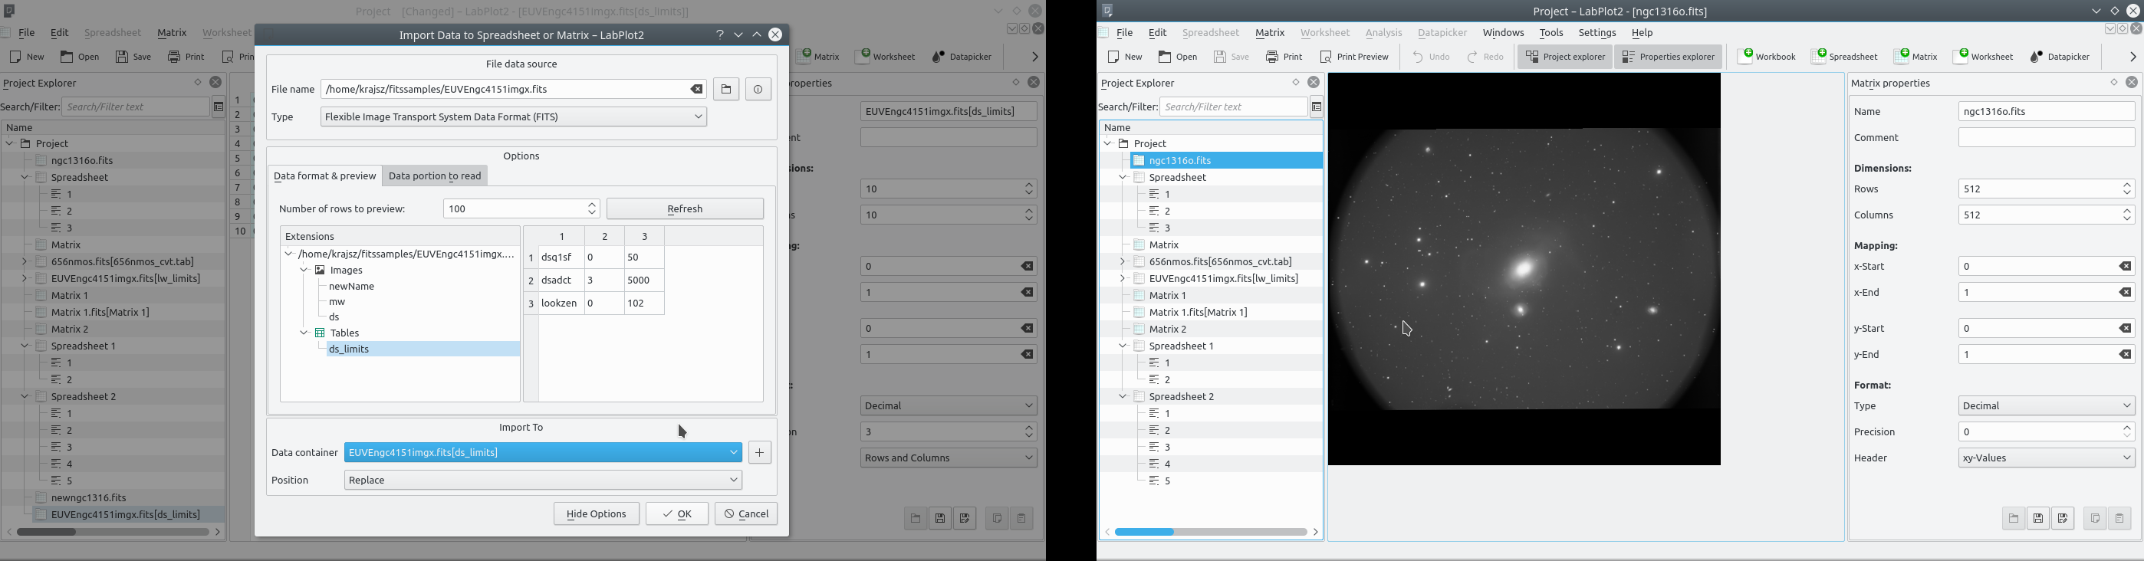Open the Tools menu
Viewport: 2144px width, 561px height.
tap(1550, 33)
